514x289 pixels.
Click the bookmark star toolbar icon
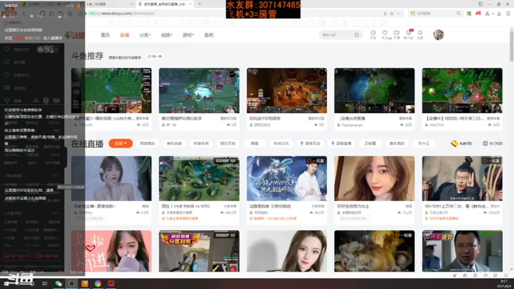(x=70, y=13)
